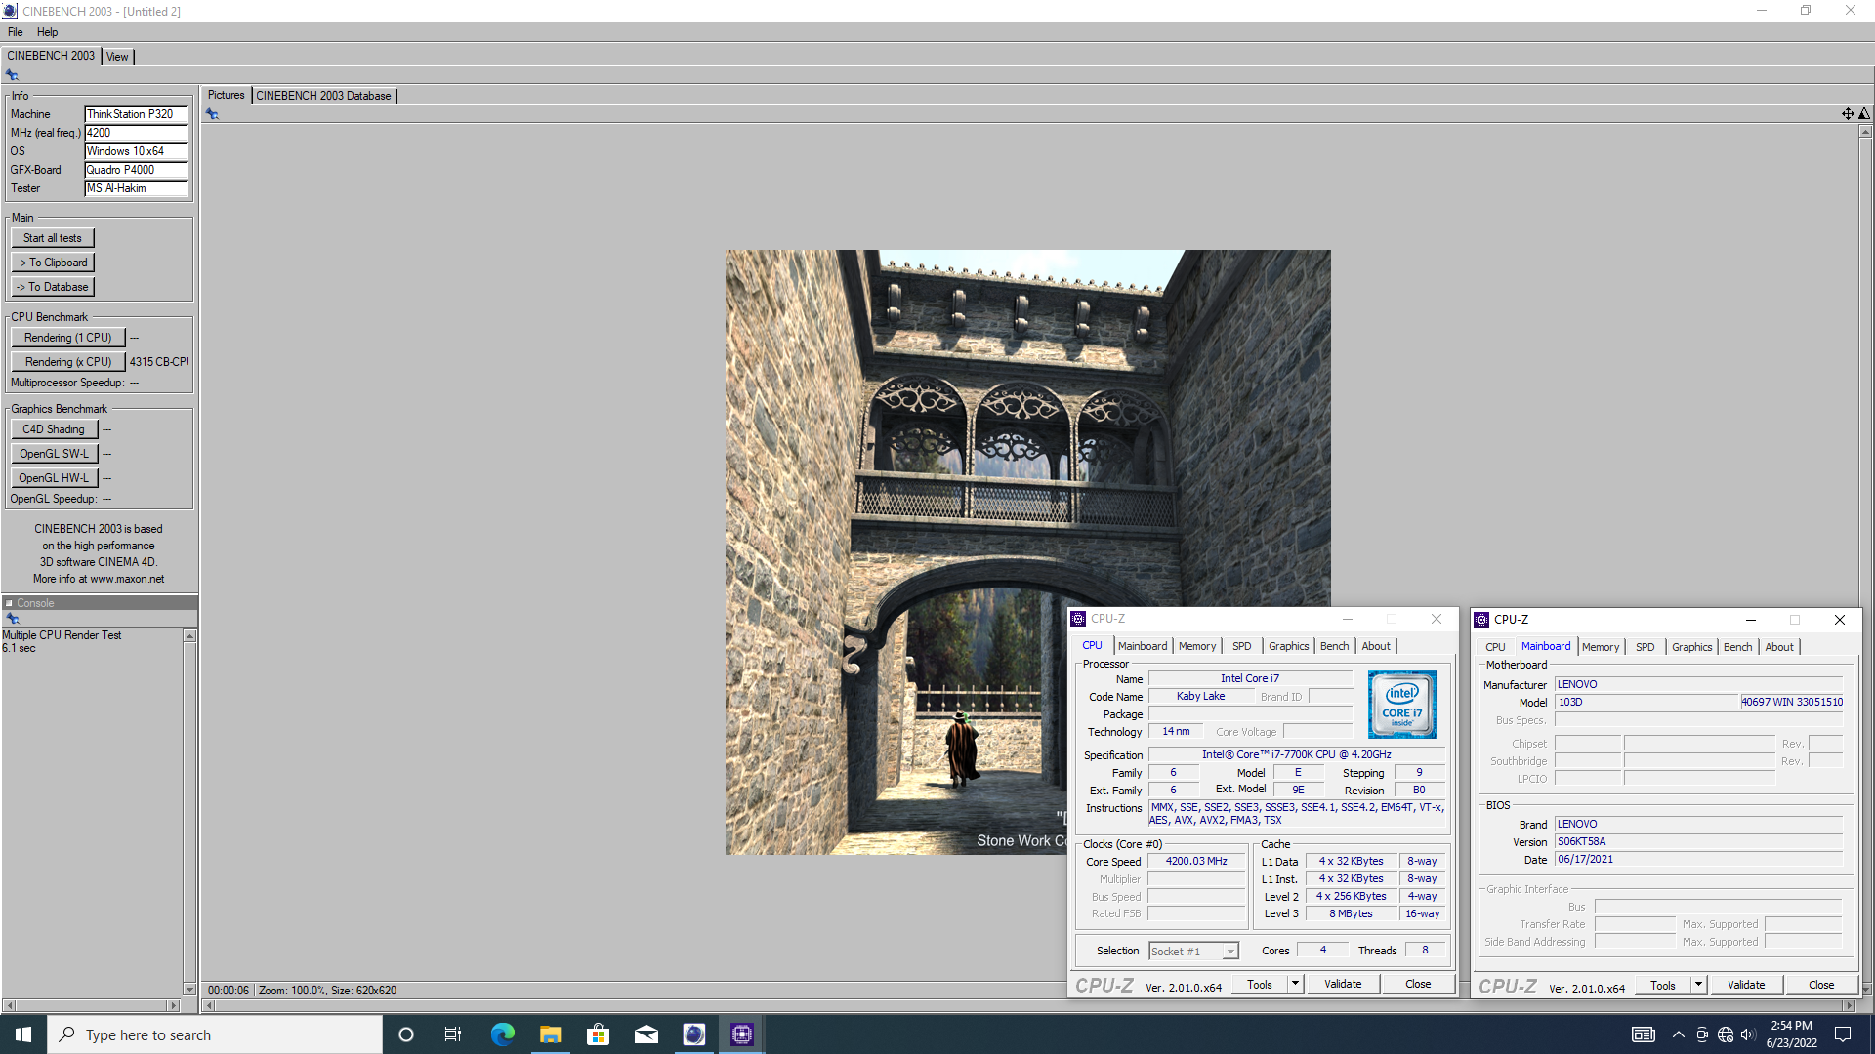The height and width of the screenshot is (1054, 1875).
Task: Open the File menu
Action: pyautogui.click(x=15, y=32)
